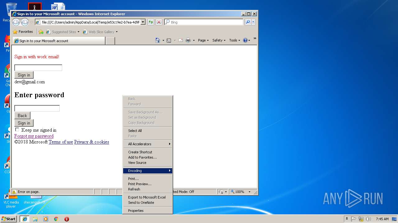Click View Source in context menu
398x223 pixels.
pos(148,163)
